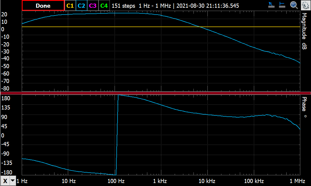The image size is (311, 186).
Task: Click the 151 steps sweep info text
Action: [x=123, y=6]
